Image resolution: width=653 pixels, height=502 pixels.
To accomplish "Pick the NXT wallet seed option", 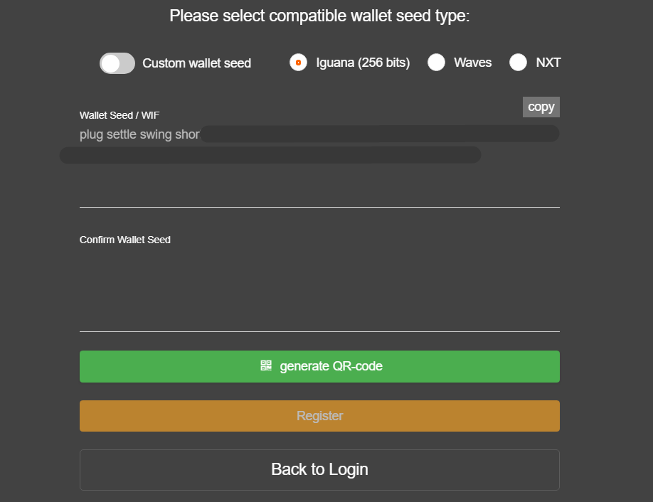I will pos(518,63).
